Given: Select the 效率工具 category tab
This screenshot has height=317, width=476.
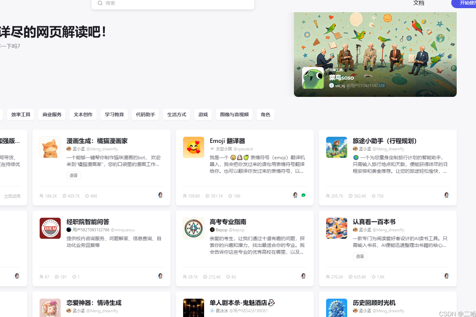Looking at the screenshot, I should 21,115.
